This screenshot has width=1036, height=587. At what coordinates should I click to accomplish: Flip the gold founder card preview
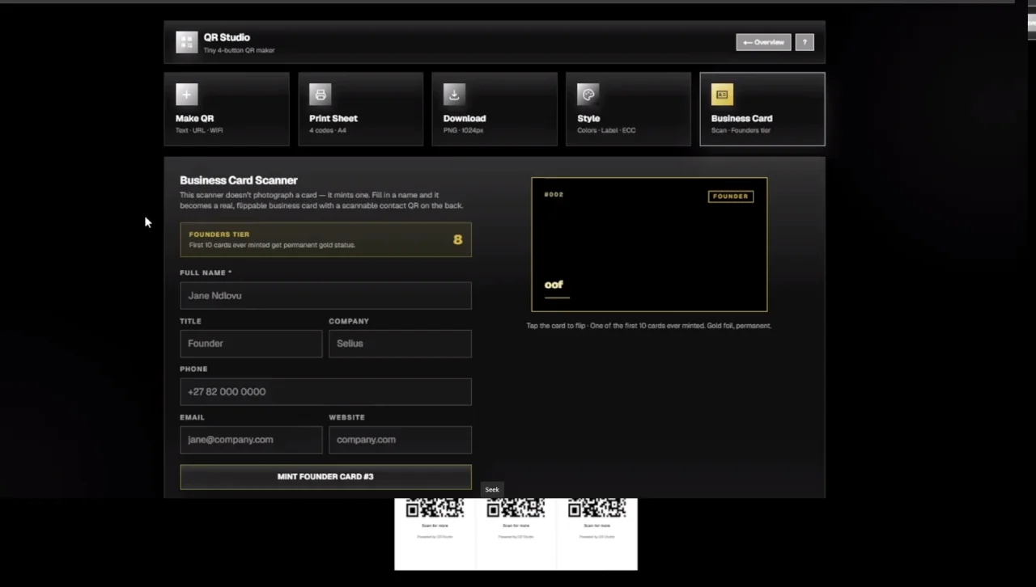(649, 244)
